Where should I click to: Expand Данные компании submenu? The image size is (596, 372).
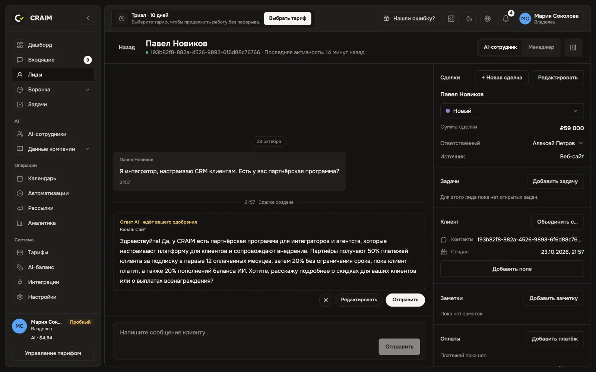point(88,149)
